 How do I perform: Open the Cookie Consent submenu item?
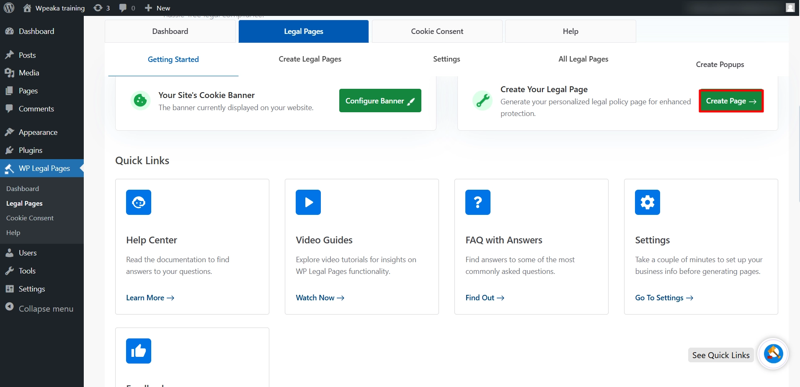tap(30, 218)
